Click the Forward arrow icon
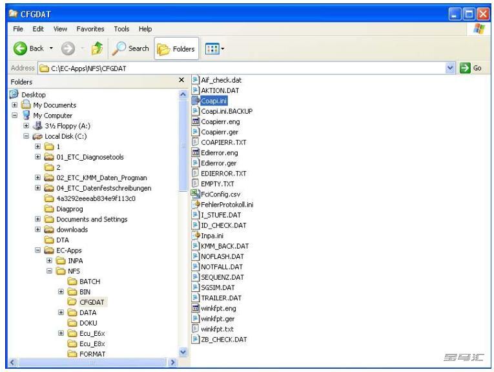The width and height of the screenshot is (494, 372). point(68,48)
